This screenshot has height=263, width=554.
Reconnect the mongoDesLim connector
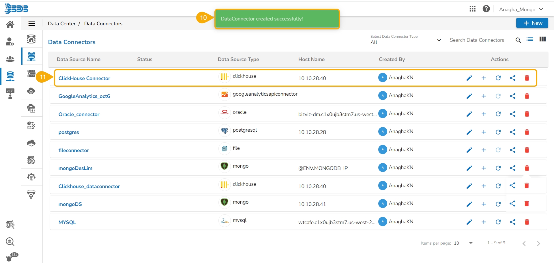[x=498, y=168]
